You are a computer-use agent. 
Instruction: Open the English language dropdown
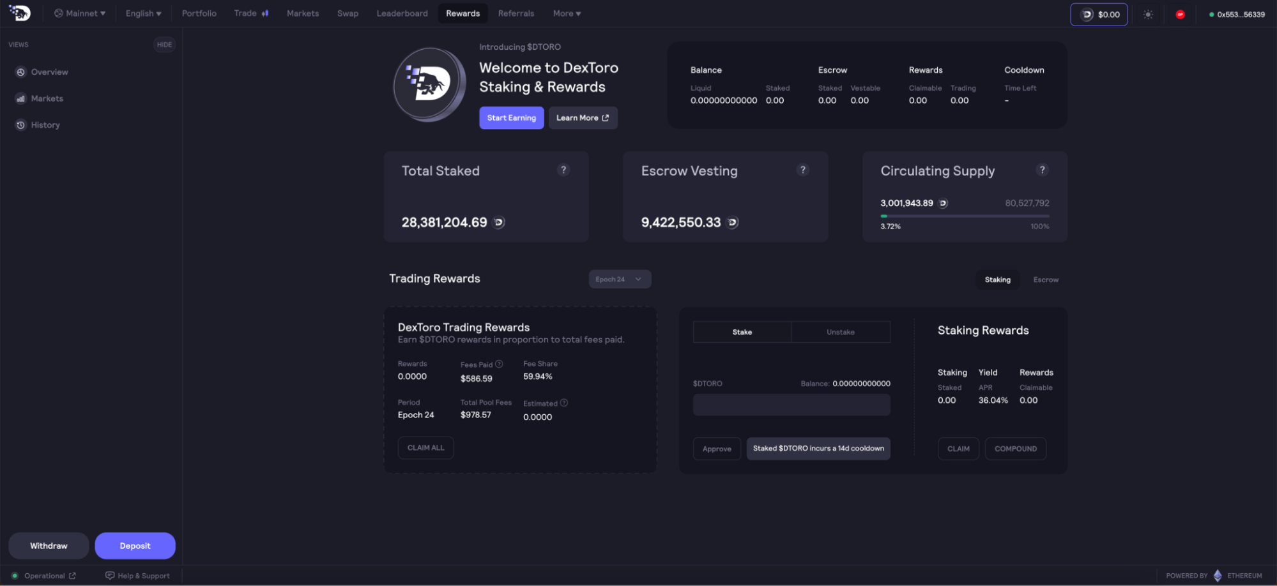tap(143, 13)
